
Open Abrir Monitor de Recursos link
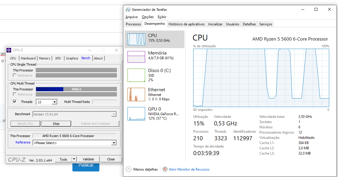pyautogui.click(x=189, y=169)
